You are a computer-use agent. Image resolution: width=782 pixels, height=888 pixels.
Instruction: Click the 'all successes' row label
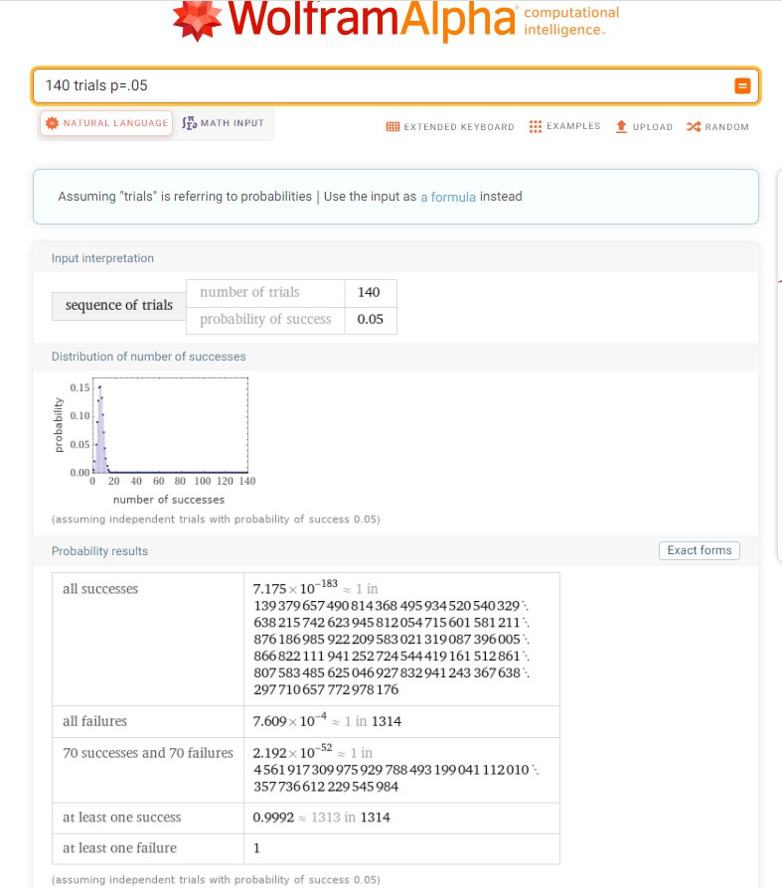(x=100, y=589)
